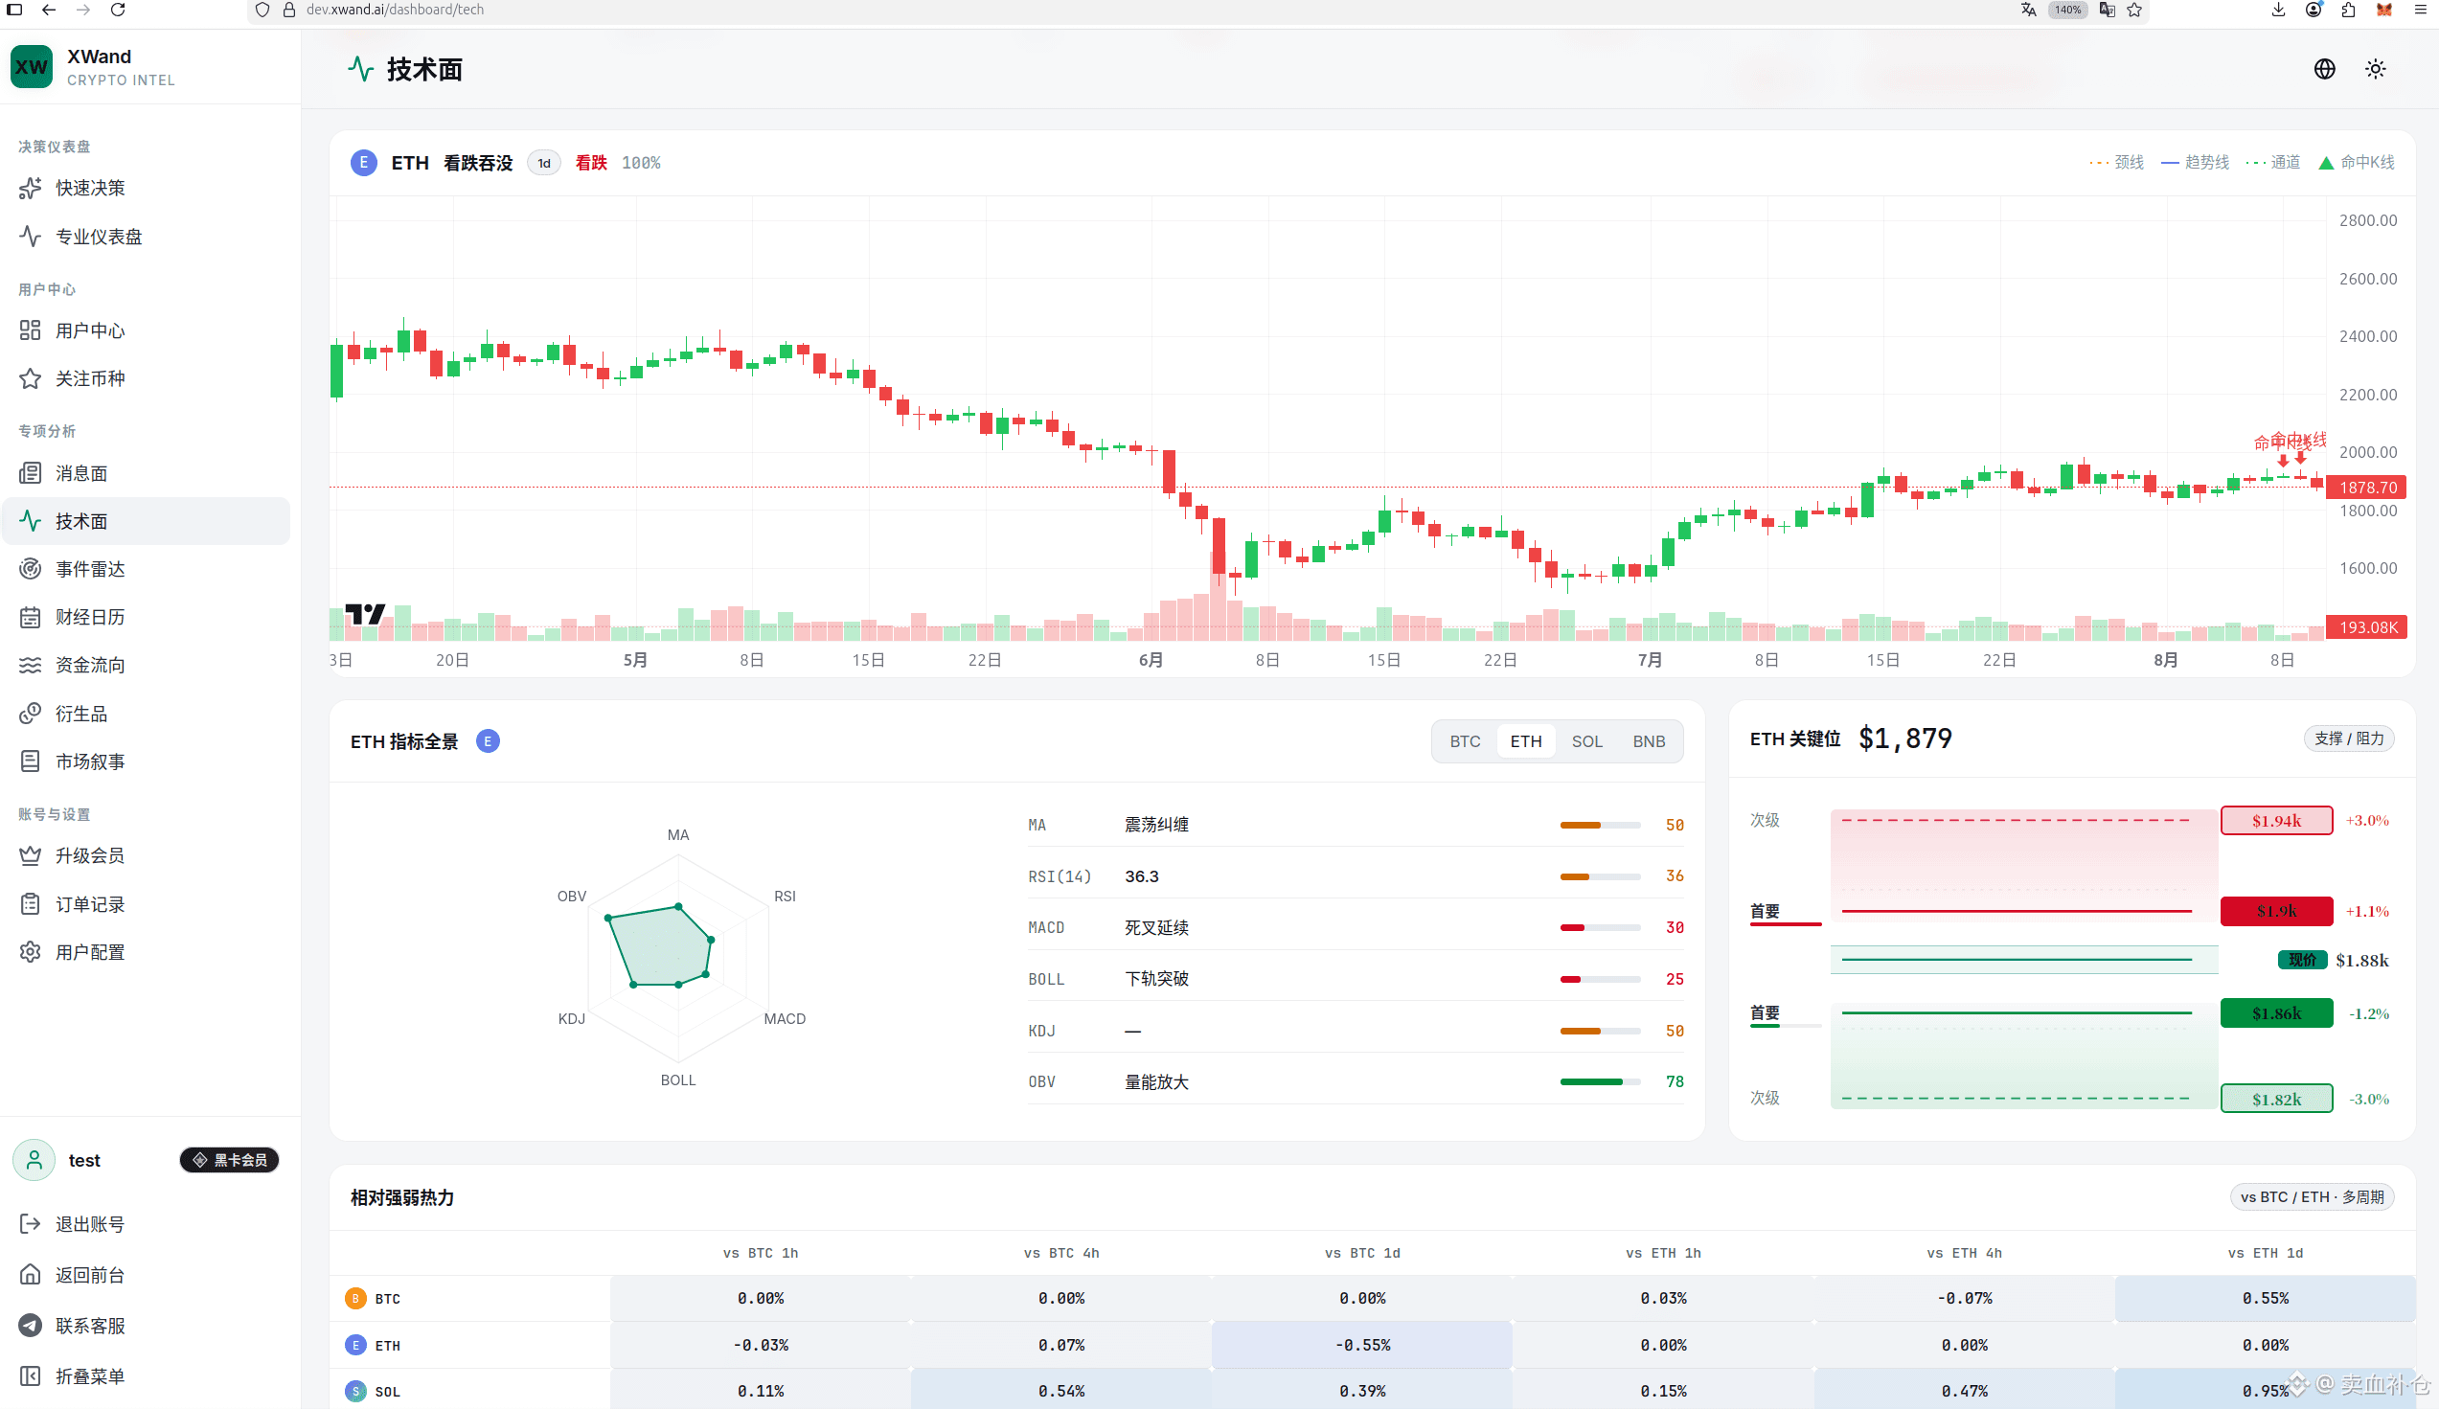Image resolution: width=2439 pixels, height=1409 pixels.
Task: Click the $1.94k resistance level tag
Action: click(2276, 821)
